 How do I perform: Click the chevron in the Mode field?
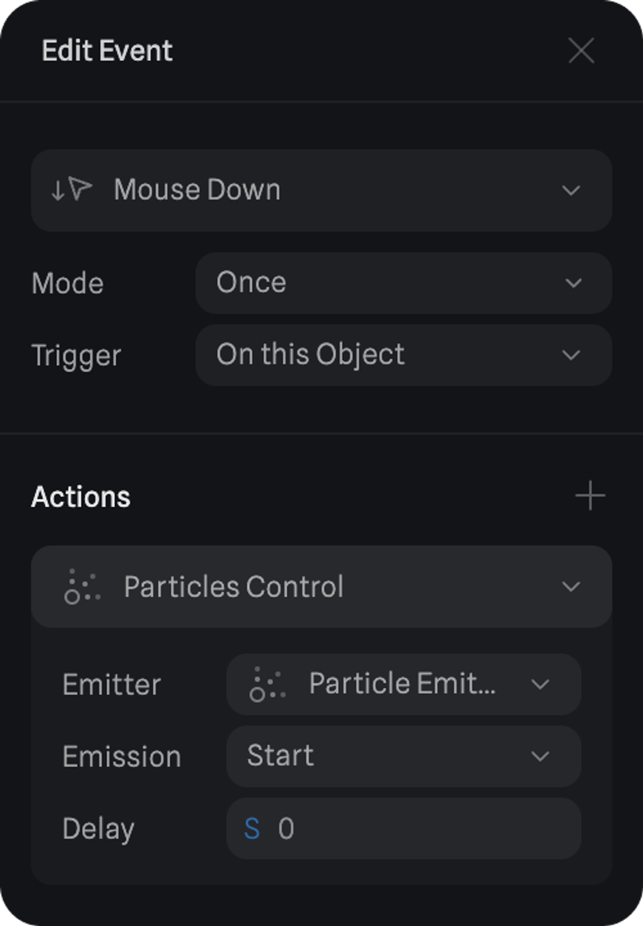(573, 283)
